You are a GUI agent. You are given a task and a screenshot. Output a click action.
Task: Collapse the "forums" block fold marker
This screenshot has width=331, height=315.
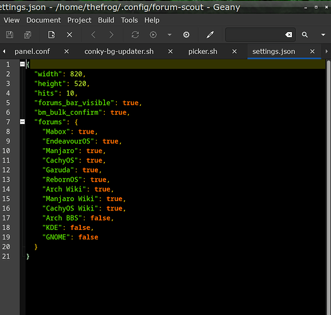(x=22, y=122)
